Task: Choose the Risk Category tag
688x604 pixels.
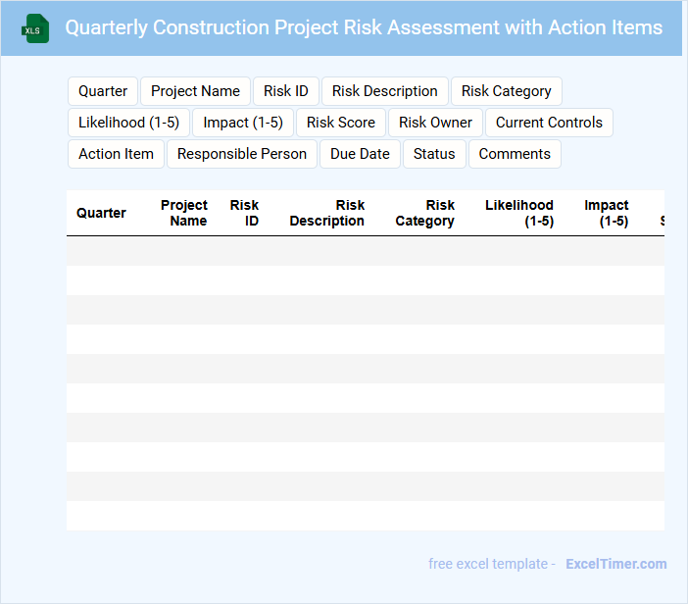Action: point(506,91)
